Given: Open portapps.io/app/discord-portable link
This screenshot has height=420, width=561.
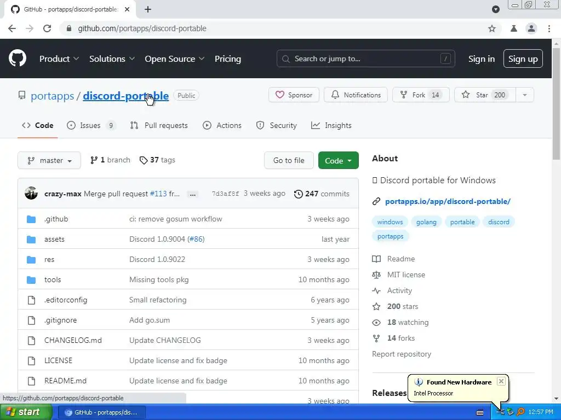Looking at the screenshot, I should 448,201.
